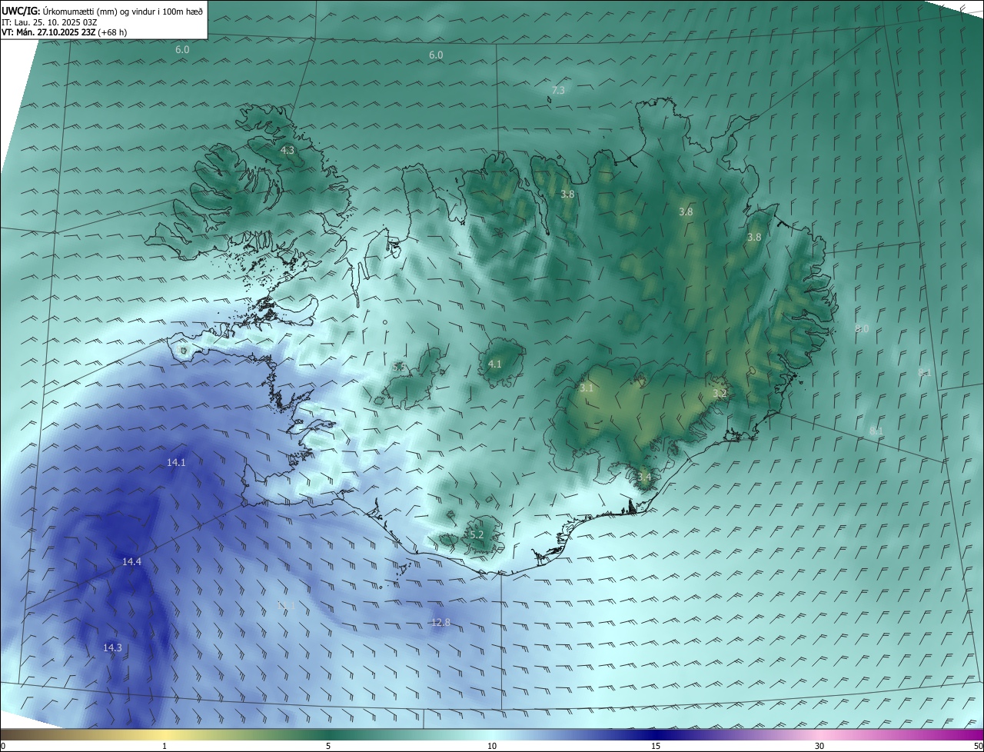Click the 30 tick on the color scale
This screenshot has height=752, width=984.
[819, 746]
